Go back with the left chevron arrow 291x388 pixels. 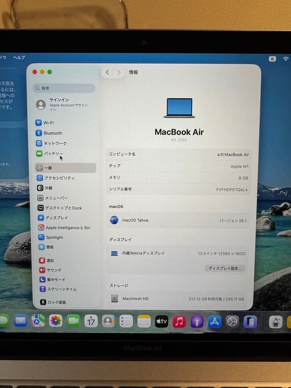click(x=107, y=72)
